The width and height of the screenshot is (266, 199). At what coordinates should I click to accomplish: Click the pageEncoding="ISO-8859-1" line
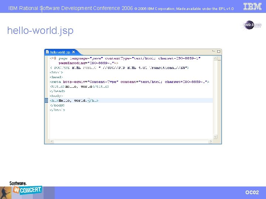[88, 63]
